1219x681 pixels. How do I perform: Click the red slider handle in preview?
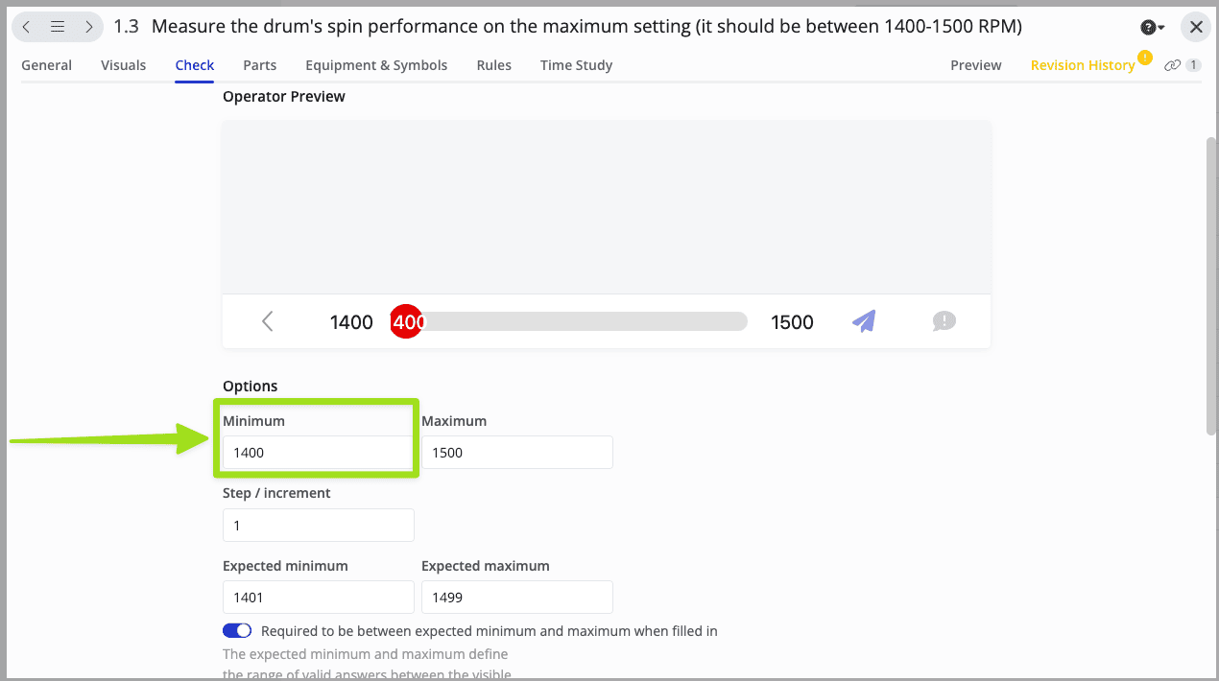pos(406,321)
